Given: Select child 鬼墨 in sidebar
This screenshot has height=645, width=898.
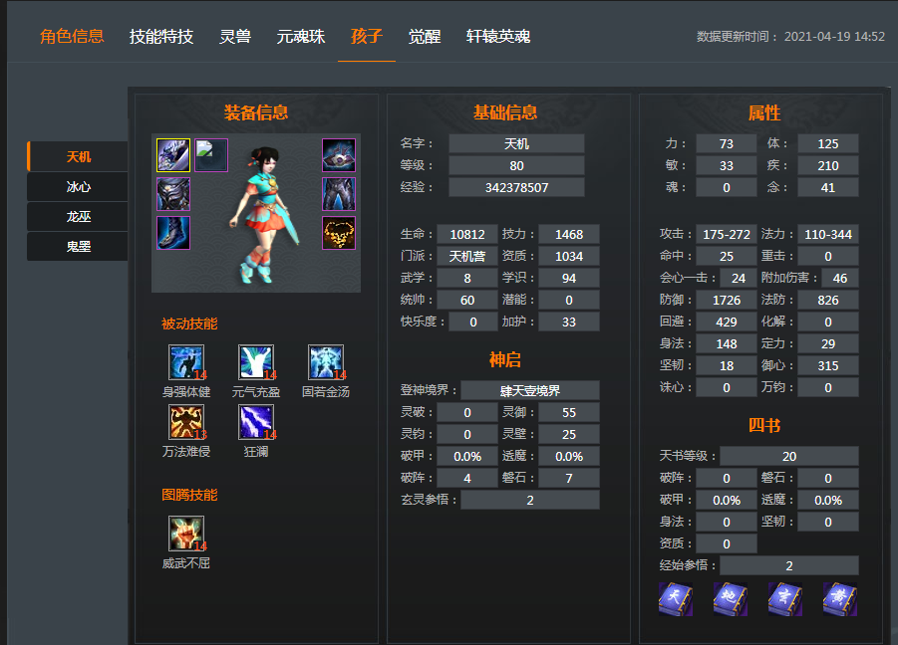Looking at the screenshot, I should [78, 247].
